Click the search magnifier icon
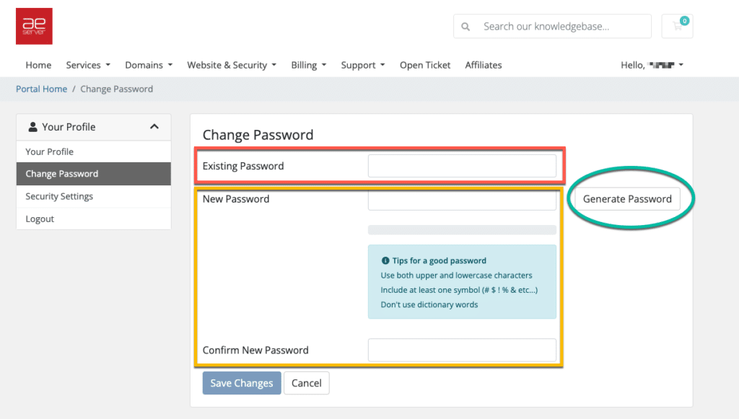Image resolution: width=739 pixels, height=419 pixels. tap(466, 27)
